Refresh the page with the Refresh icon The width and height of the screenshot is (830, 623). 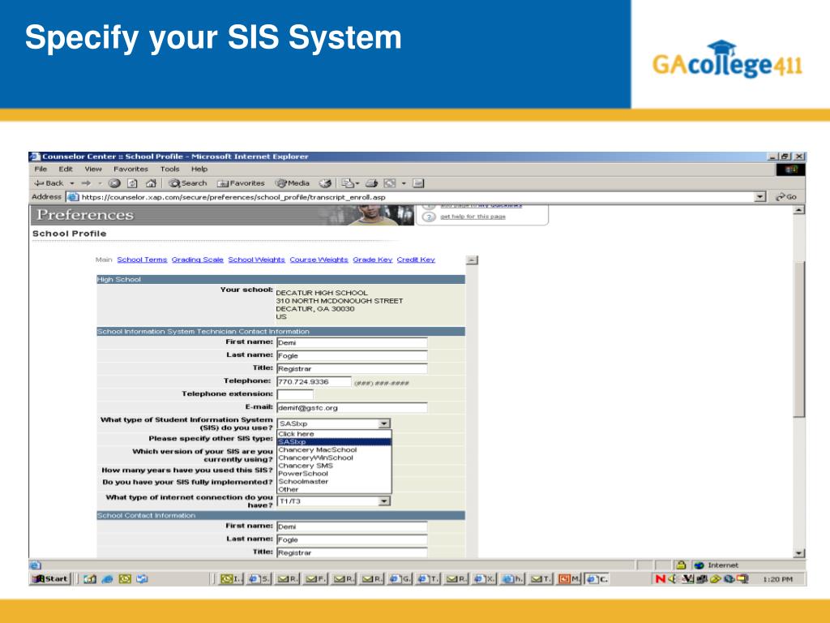click(x=132, y=183)
